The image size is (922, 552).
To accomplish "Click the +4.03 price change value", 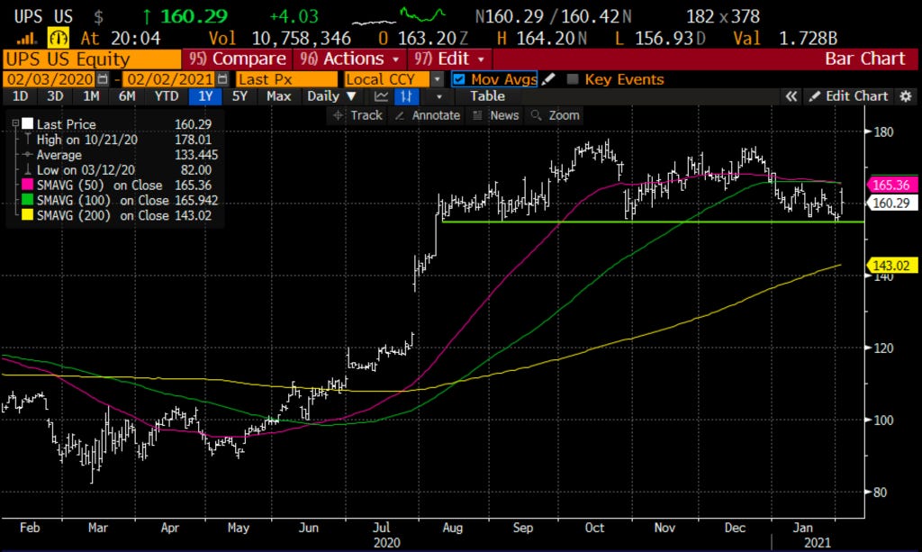I will [294, 16].
